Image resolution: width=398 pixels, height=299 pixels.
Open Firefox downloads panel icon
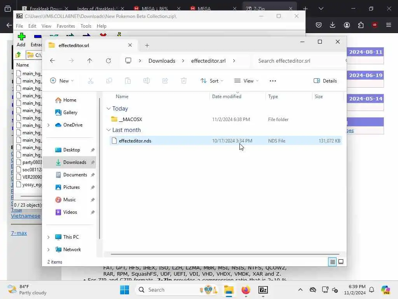[x=333, y=25]
